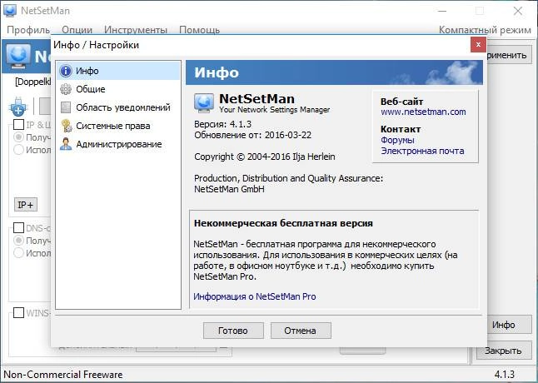Select the first radio under DNS section
Viewport: 538px width, 383px height.
pyautogui.click(x=18, y=241)
